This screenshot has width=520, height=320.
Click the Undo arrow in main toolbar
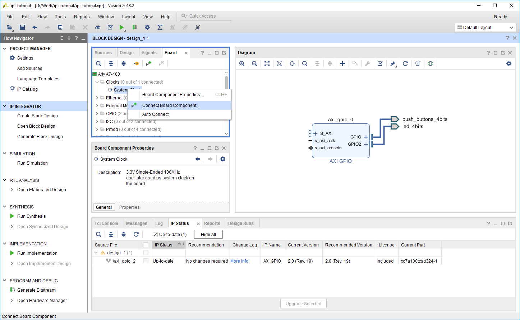[35, 27]
